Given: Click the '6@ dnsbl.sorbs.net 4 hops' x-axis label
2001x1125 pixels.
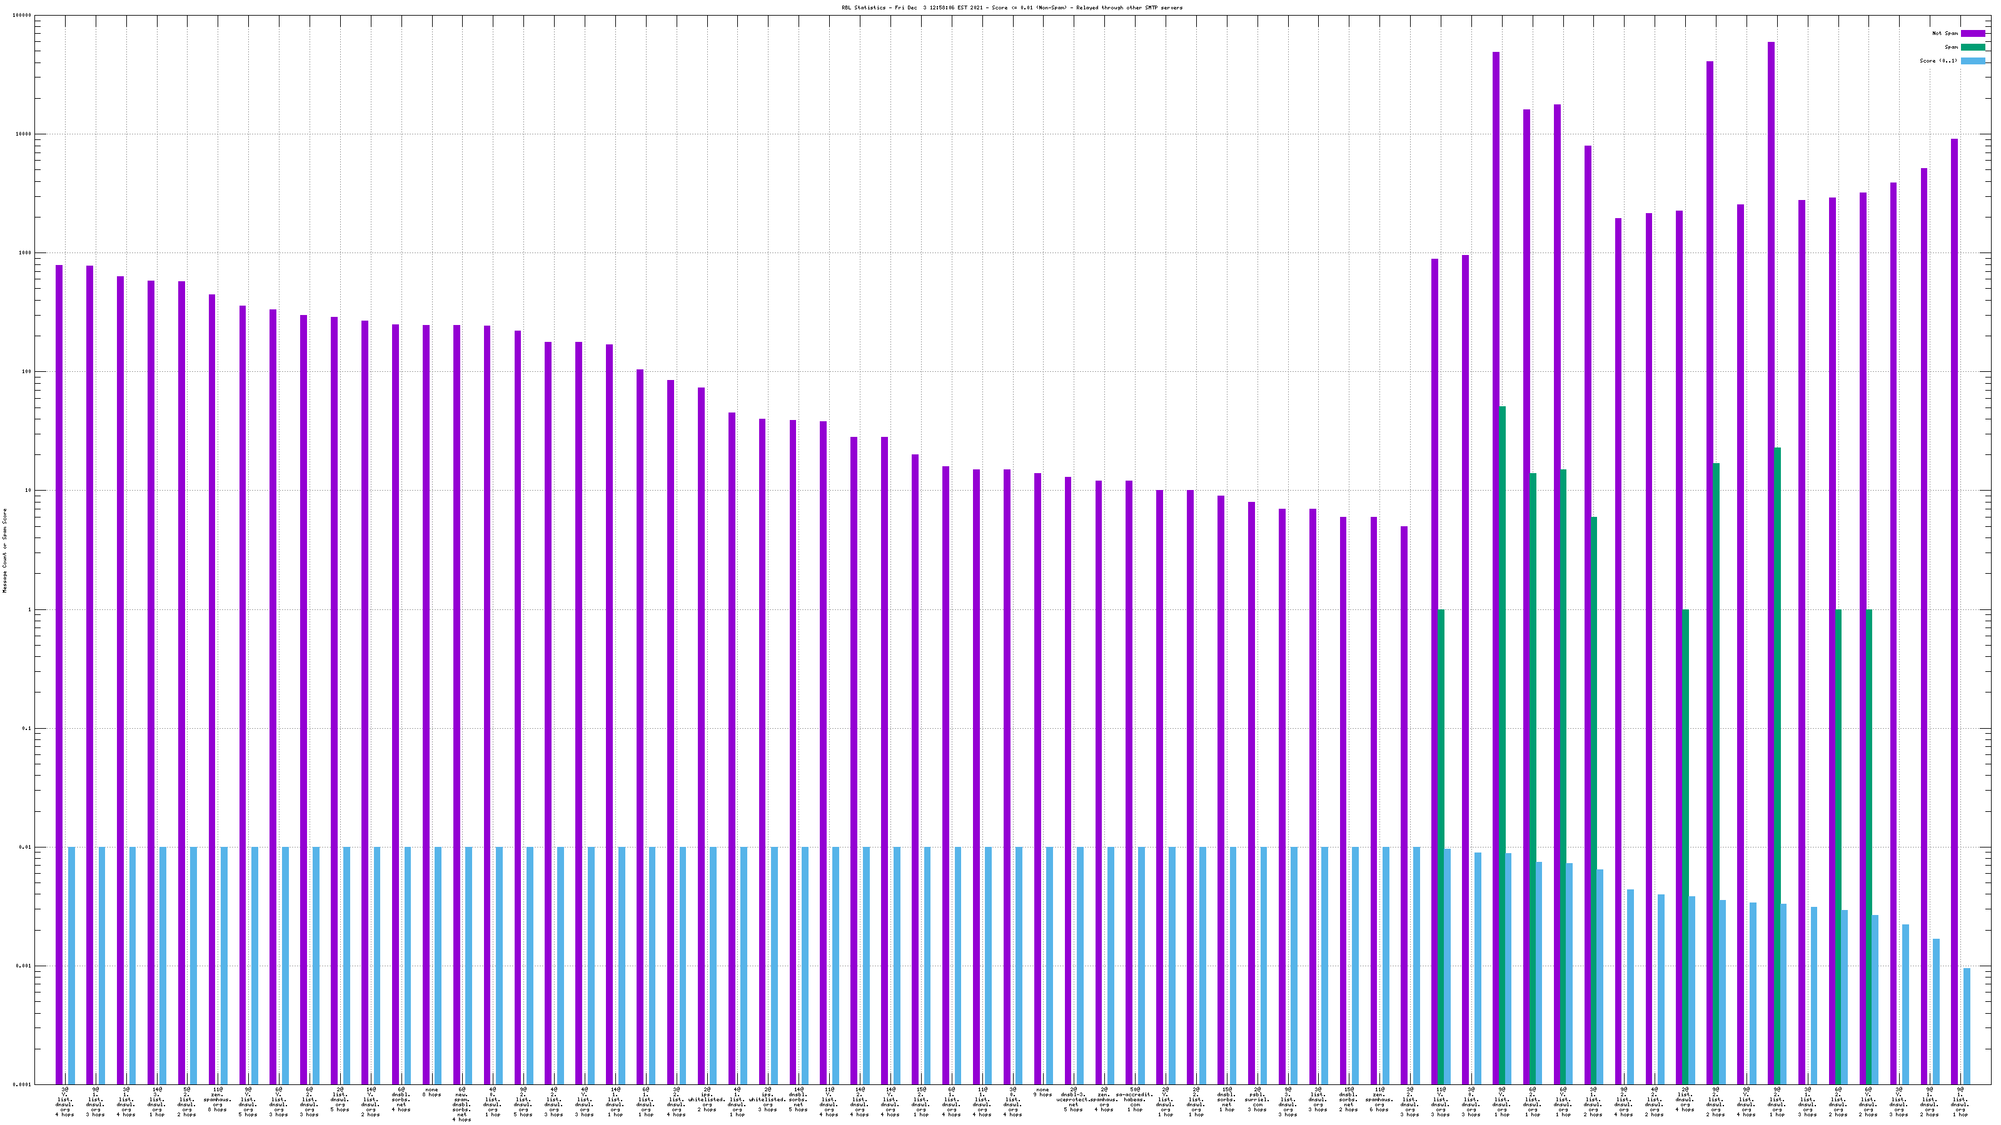Looking at the screenshot, I should [401, 1099].
